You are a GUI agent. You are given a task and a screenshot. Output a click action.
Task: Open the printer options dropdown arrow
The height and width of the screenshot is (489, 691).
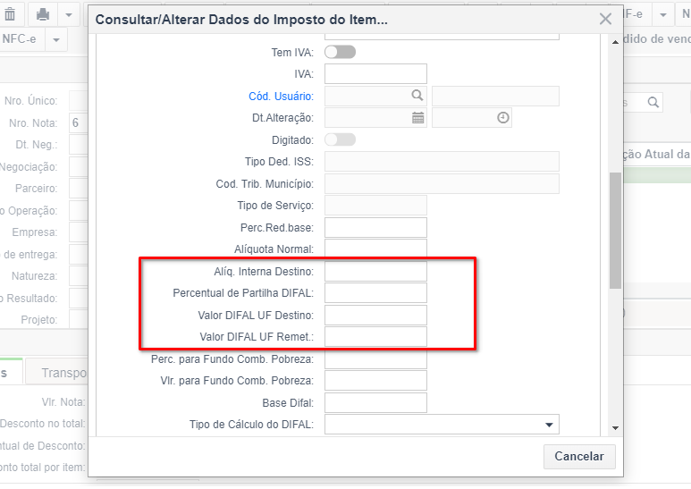[x=68, y=14]
